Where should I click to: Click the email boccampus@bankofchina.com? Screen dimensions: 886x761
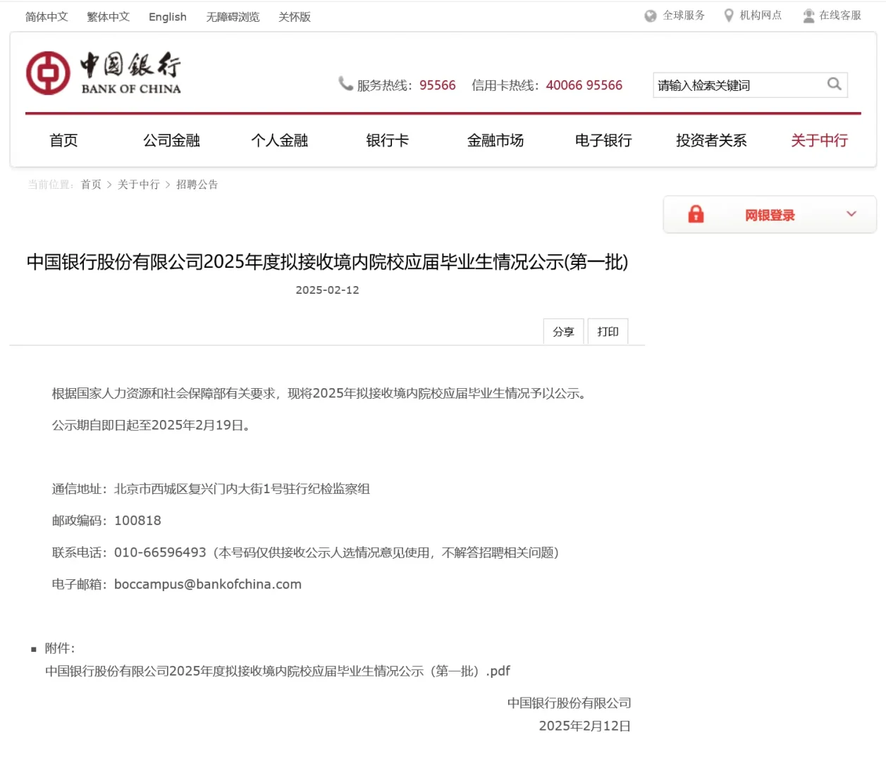coord(208,584)
